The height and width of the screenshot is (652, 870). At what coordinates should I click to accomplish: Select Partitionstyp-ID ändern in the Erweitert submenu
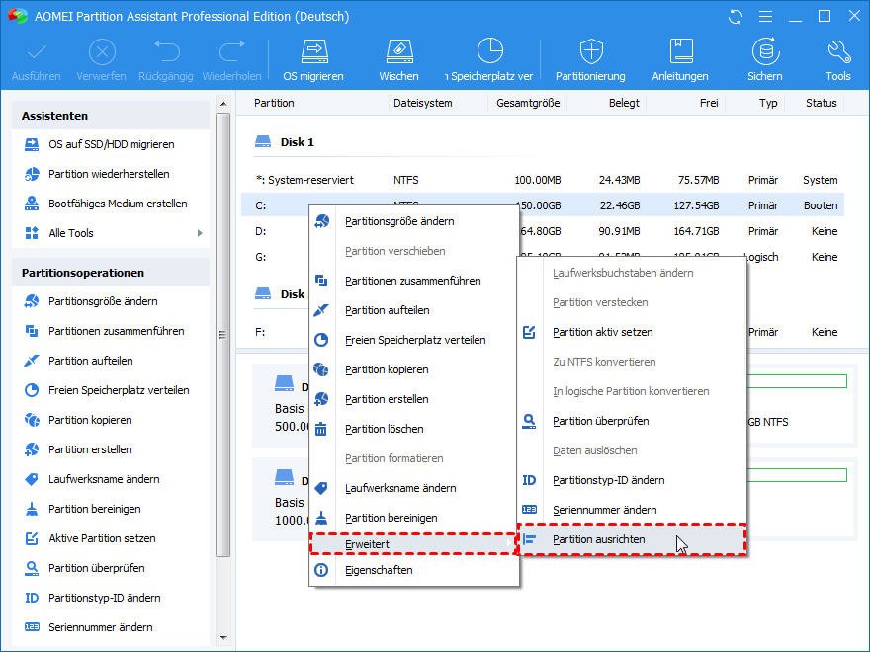point(632,481)
